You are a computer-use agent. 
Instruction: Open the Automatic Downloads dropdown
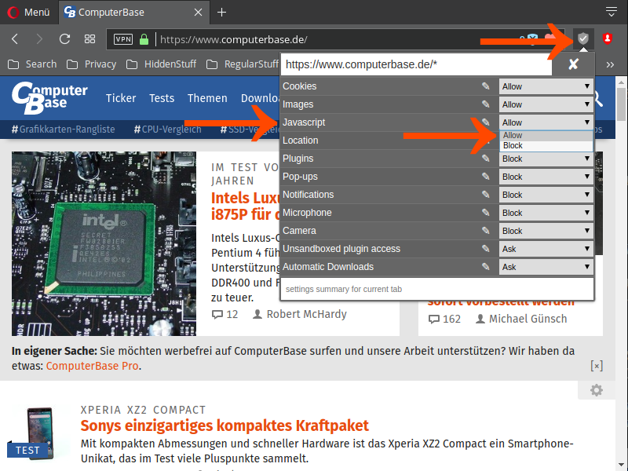(546, 267)
